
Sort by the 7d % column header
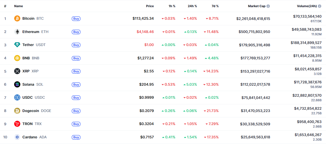(x=215, y=6)
